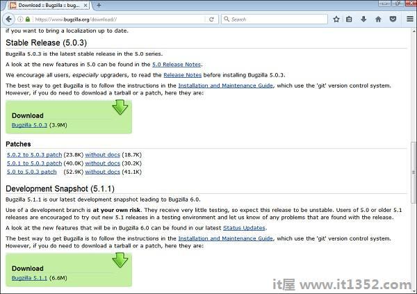
Task: Open without docs link for 5.0 patch
Action: 103,172
